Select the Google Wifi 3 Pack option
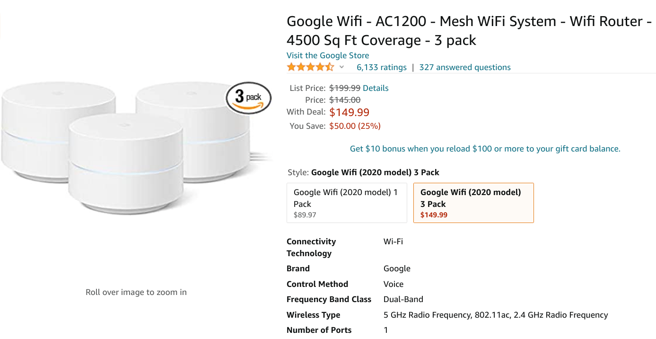The image size is (656, 339). pyautogui.click(x=473, y=203)
